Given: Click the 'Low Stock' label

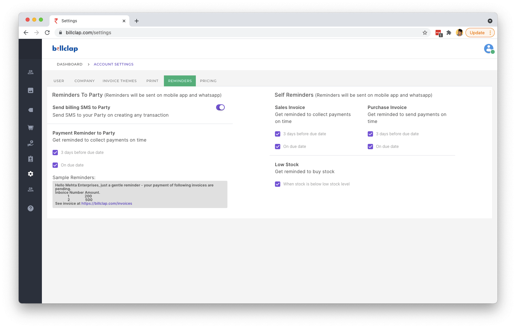Looking at the screenshot, I should point(287,164).
